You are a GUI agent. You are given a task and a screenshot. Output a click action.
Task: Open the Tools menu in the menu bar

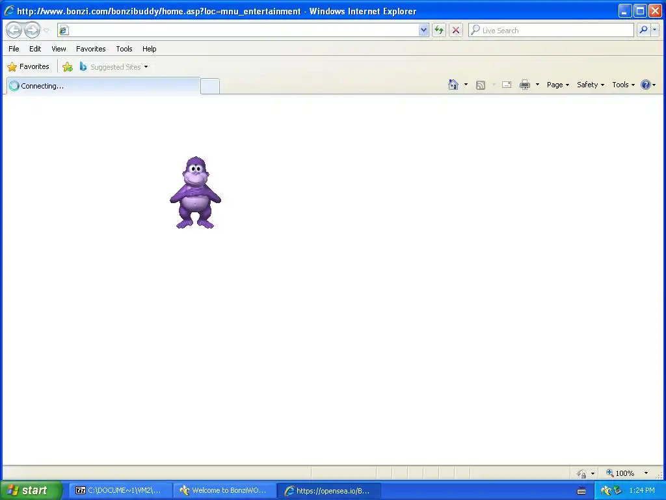click(x=124, y=49)
